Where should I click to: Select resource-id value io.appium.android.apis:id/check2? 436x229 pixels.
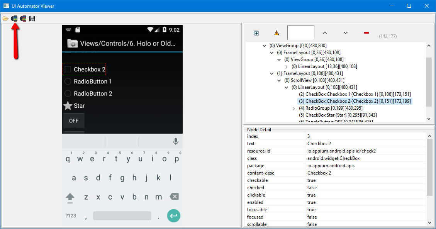pos(341,151)
